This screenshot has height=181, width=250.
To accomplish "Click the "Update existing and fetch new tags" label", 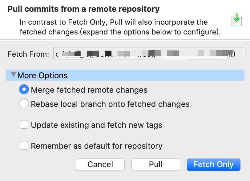I will point(97,125).
